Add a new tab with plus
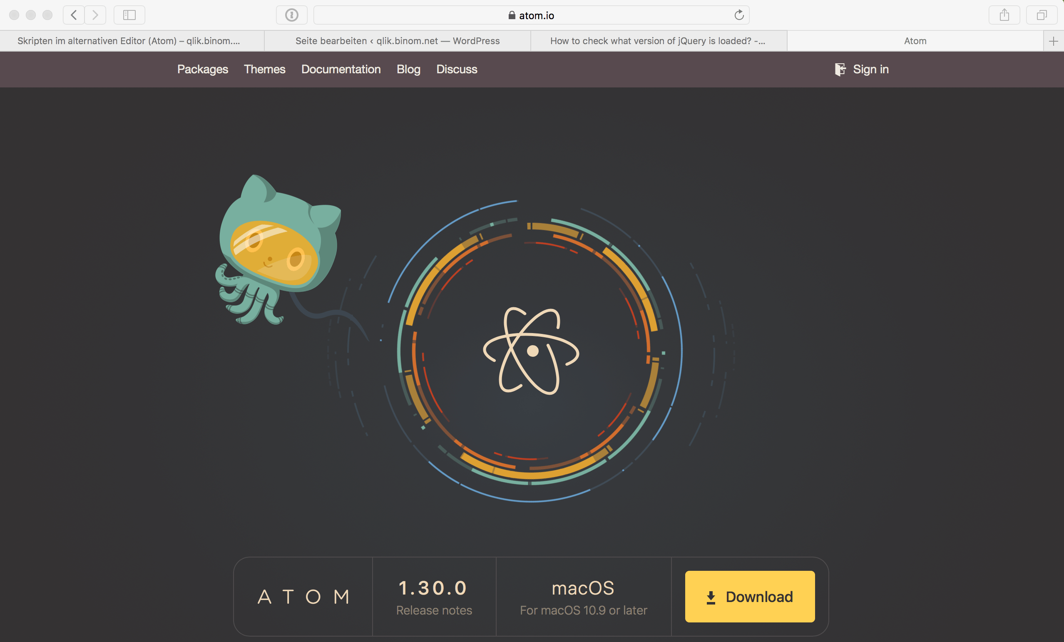1064x642 pixels. point(1053,41)
